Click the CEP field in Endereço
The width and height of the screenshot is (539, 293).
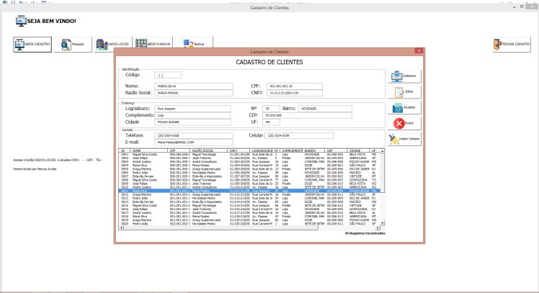pos(307,115)
